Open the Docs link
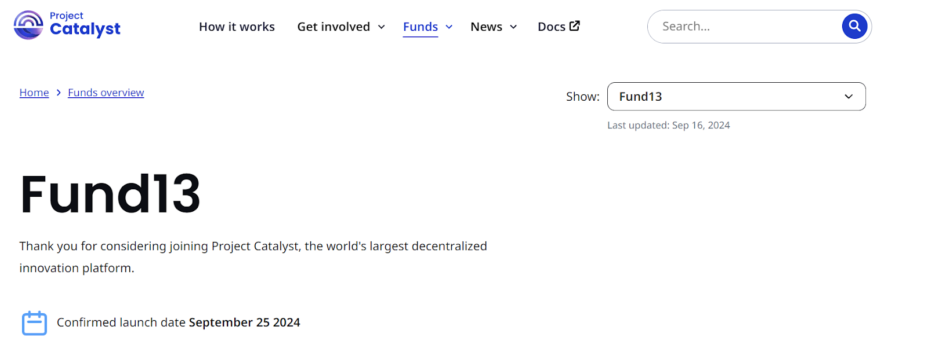The image size is (928, 345). point(552,27)
